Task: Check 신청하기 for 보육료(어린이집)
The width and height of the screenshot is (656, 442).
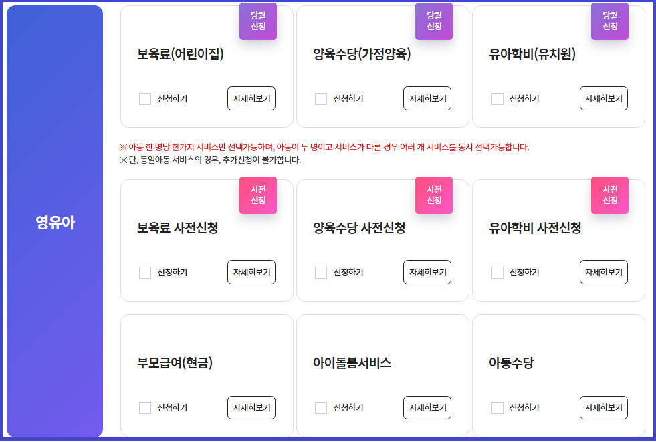Action: pyautogui.click(x=144, y=98)
